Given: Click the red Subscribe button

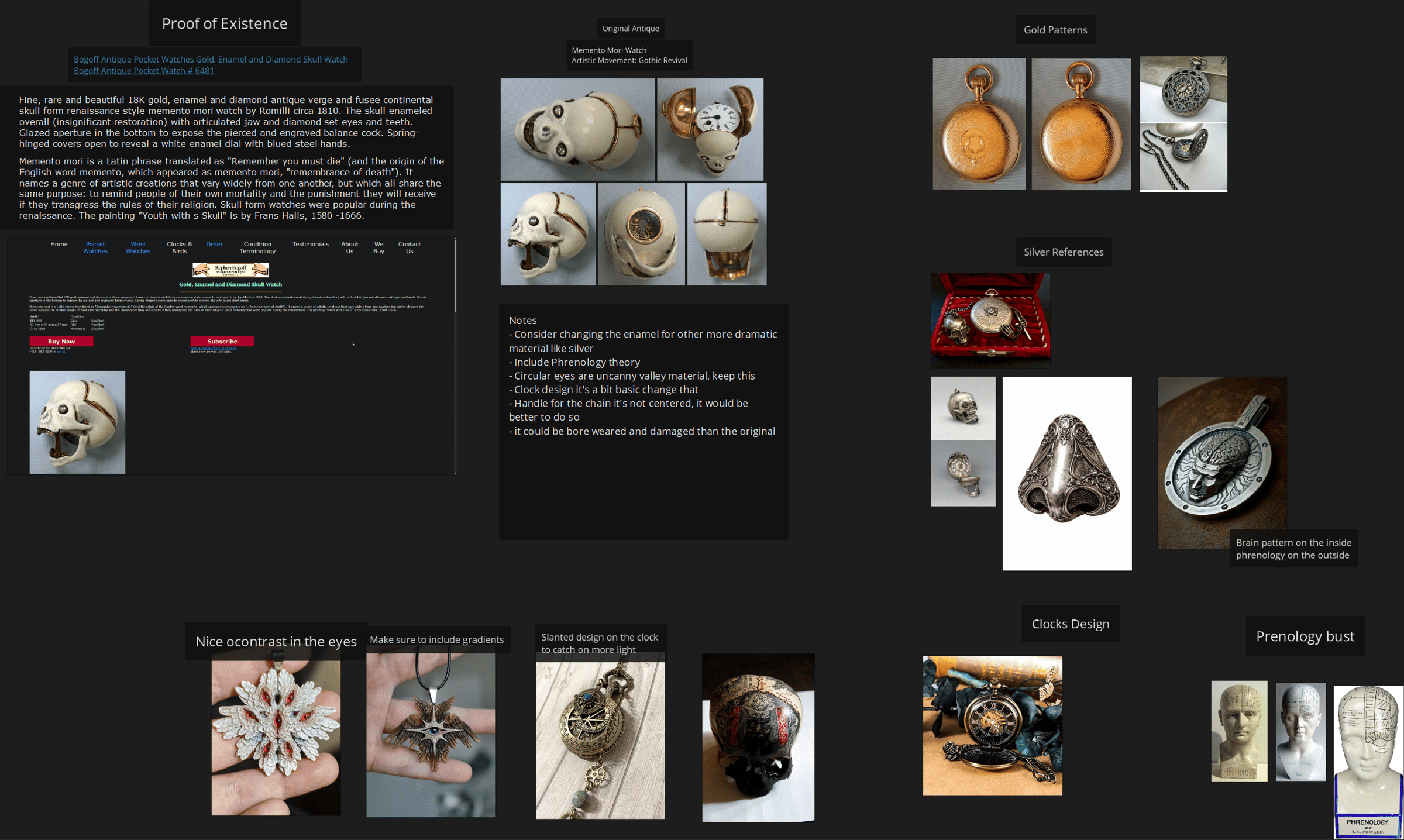Looking at the screenshot, I should pyautogui.click(x=222, y=341).
